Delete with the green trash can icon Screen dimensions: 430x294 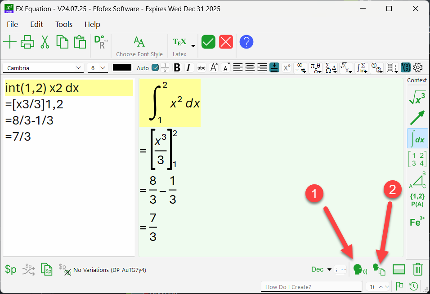tap(418, 269)
